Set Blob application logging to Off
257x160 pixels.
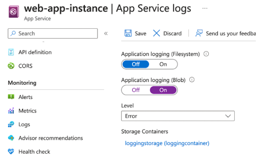[136, 90]
